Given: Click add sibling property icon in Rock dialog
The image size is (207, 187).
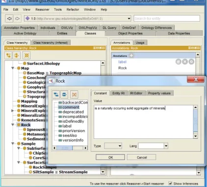Looking at the screenshot, I should pyautogui.click(x=64, y=94).
